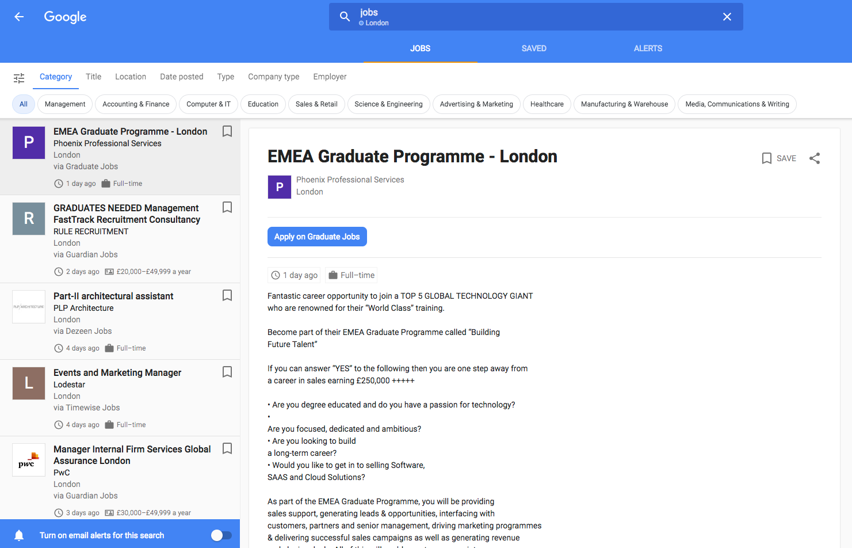This screenshot has width=852, height=548.
Task: Select the Location filter tab
Action: point(131,77)
